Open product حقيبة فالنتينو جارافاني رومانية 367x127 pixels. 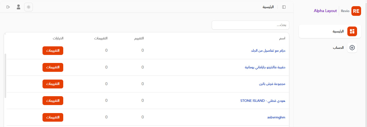(265, 67)
